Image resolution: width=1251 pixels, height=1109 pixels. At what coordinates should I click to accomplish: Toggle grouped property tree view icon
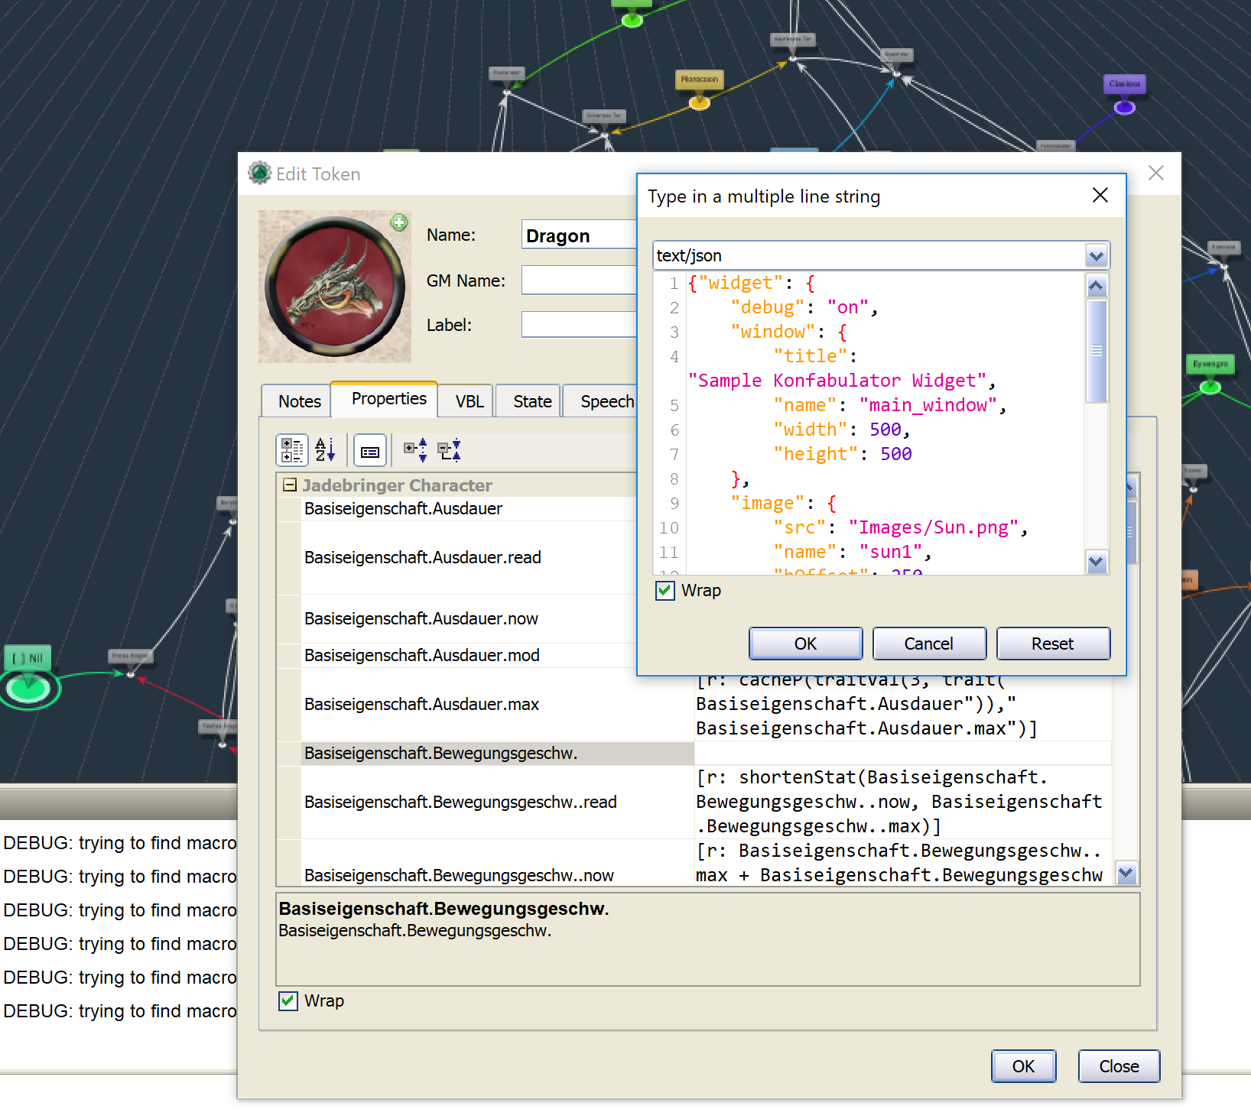point(291,450)
